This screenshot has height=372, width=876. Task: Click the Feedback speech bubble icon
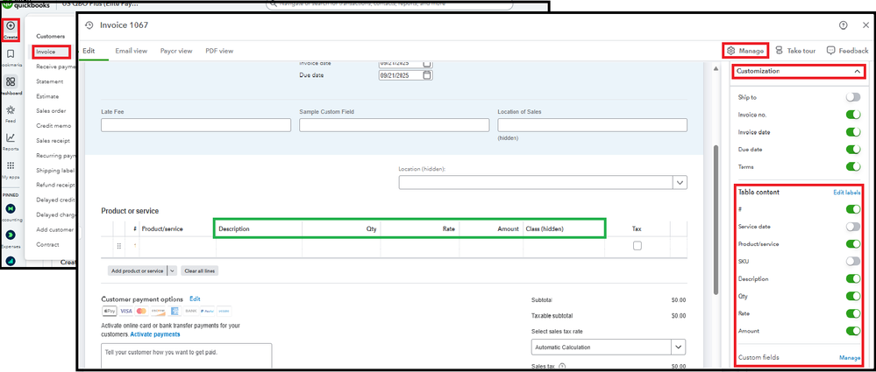830,51
